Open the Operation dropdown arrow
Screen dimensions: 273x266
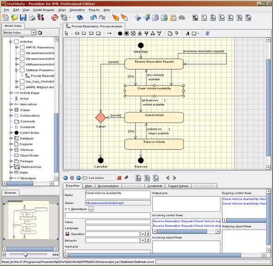[x=142, y=234]
